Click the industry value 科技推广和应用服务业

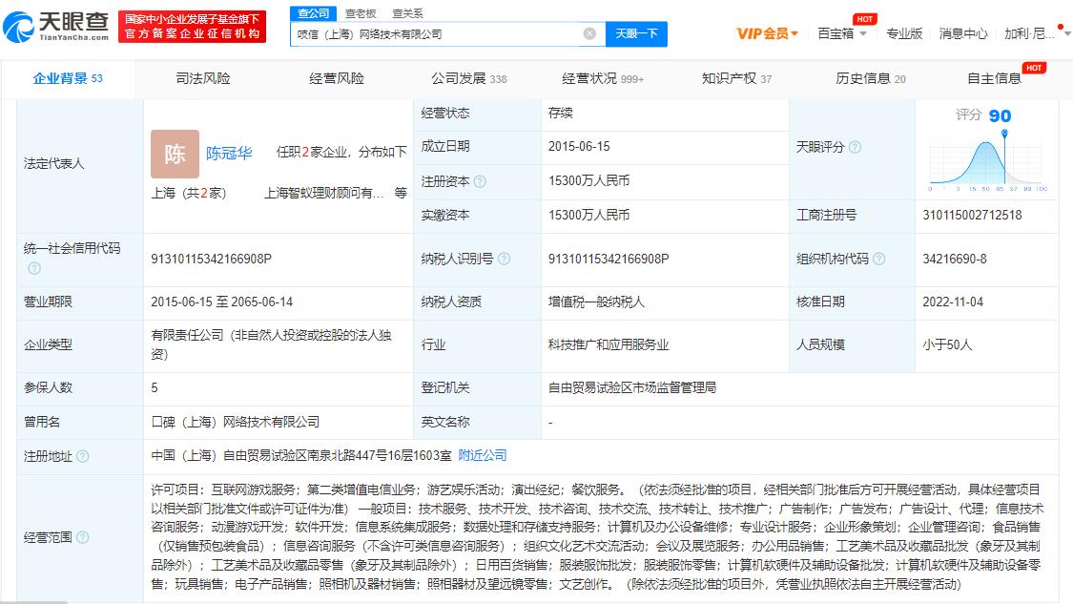609,344
